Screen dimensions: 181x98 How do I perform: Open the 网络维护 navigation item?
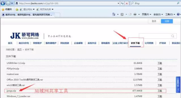(37, 43)
